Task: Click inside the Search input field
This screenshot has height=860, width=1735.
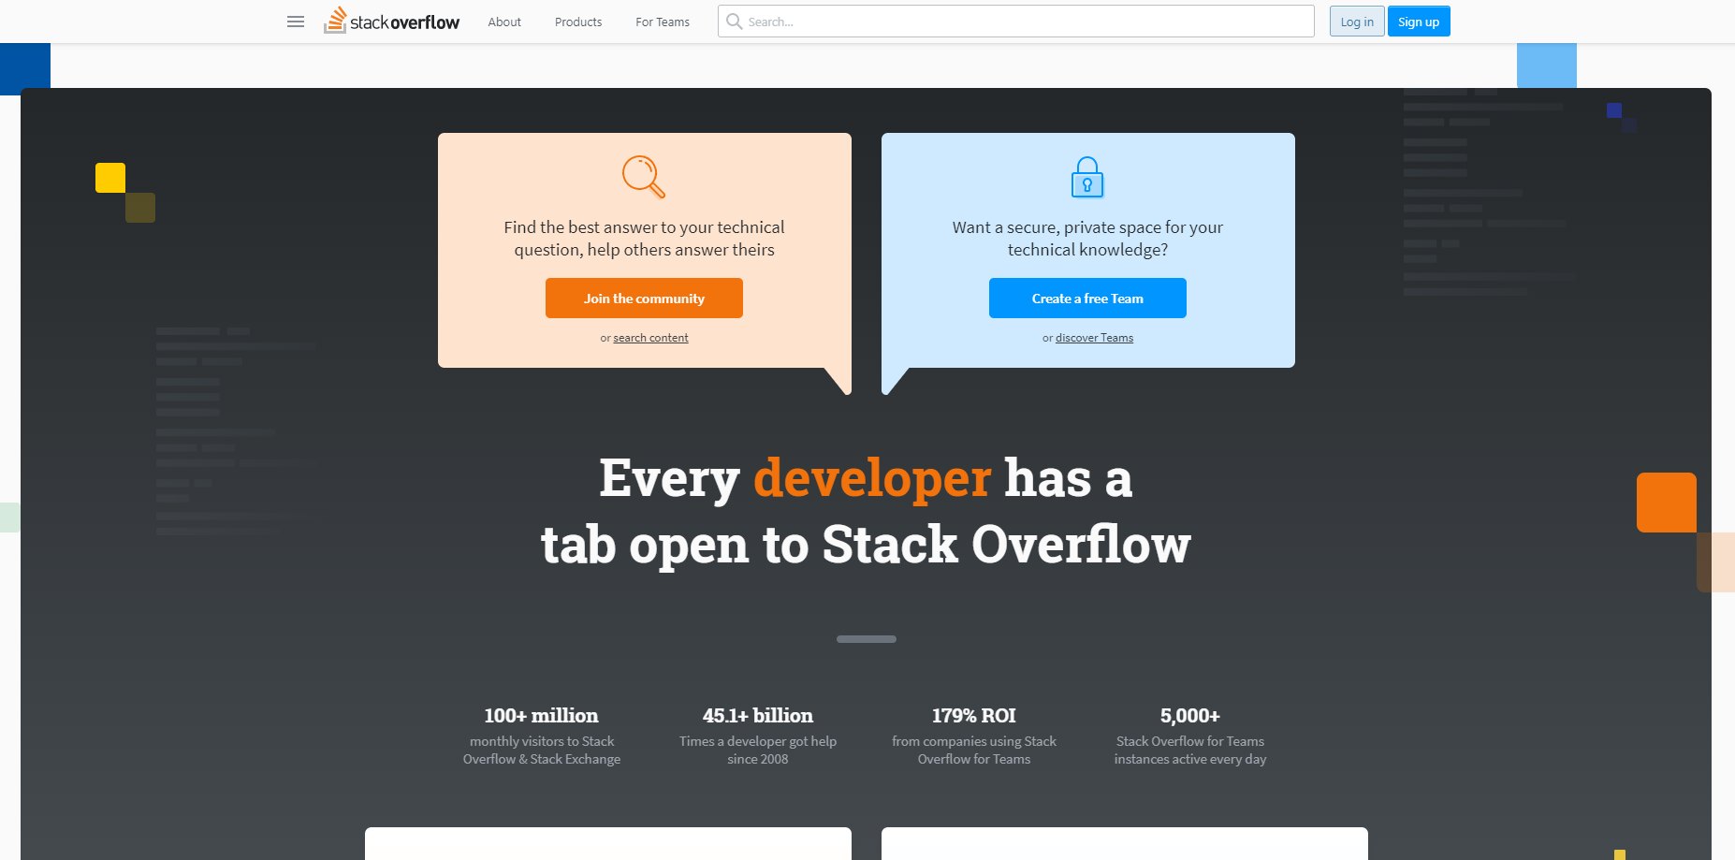Action: point(936,21)
